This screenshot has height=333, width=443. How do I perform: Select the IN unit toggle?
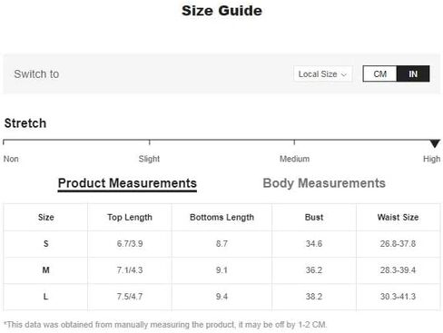(x=413, y=73)
